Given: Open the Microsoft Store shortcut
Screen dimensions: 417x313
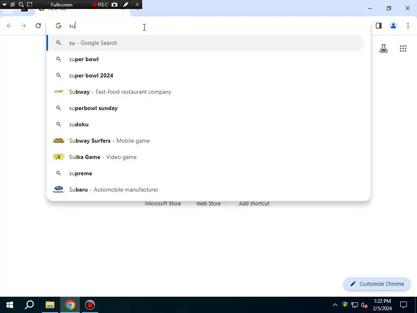Looking at the screenshot, I should pyautogui.click(x=163, y=203).
